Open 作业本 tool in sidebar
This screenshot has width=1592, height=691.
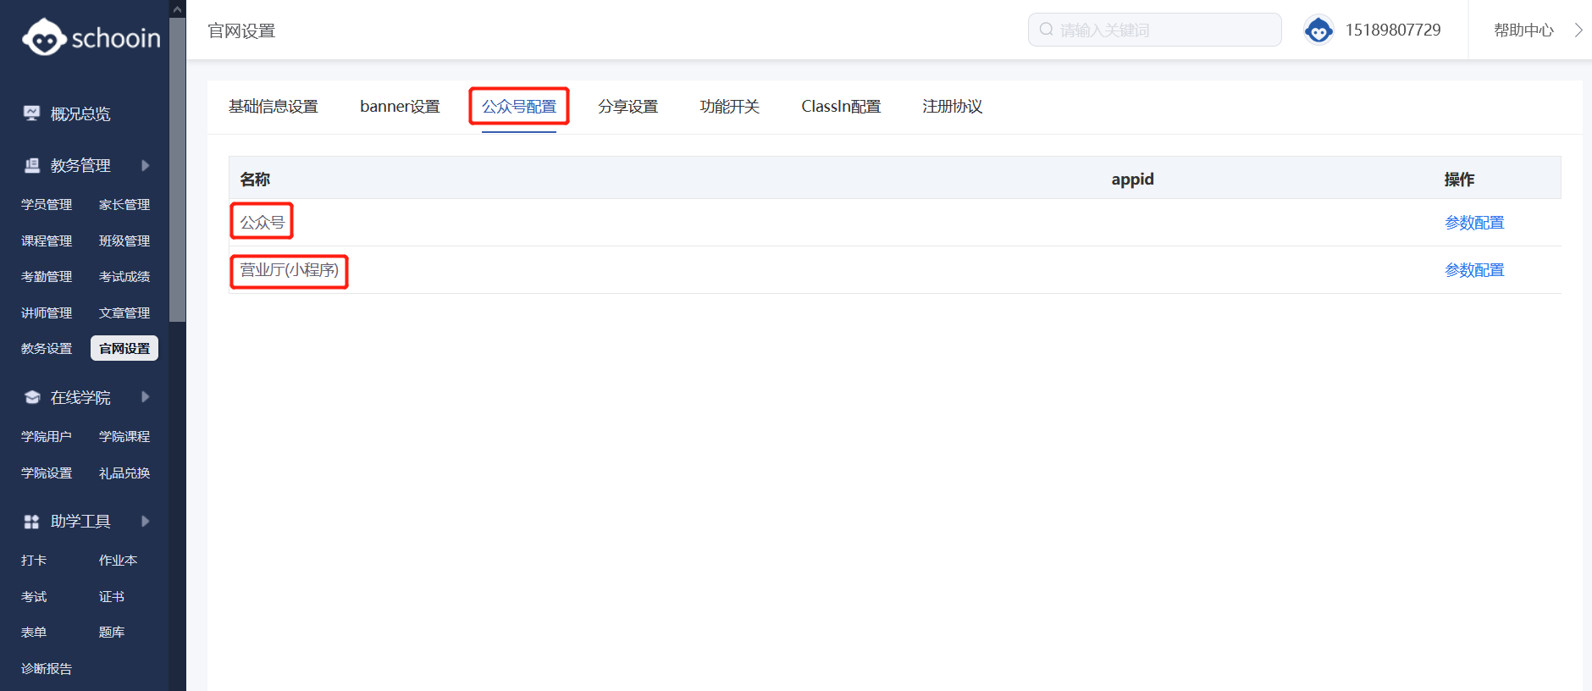(x=118, y=561)
